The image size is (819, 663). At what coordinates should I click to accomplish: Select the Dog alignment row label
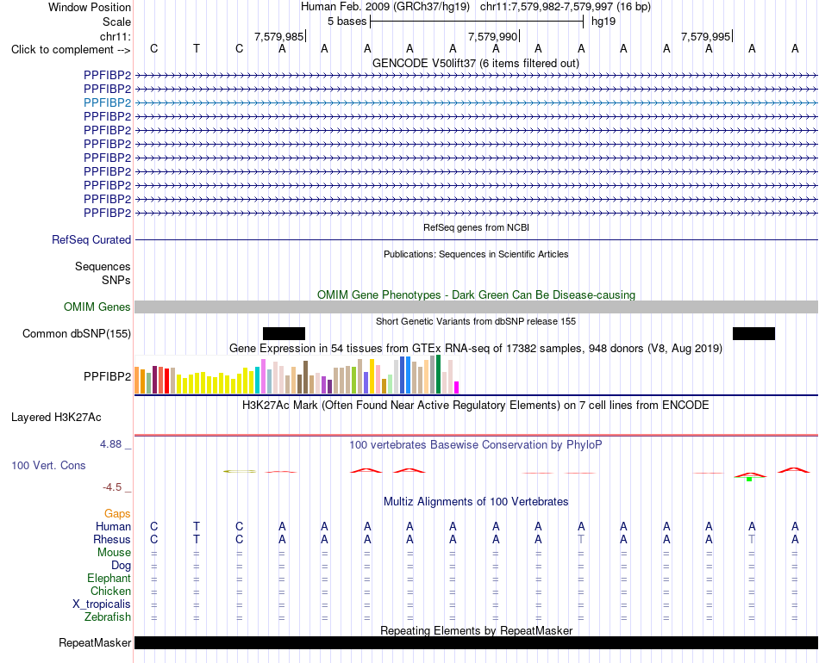(x=121, y=566)
